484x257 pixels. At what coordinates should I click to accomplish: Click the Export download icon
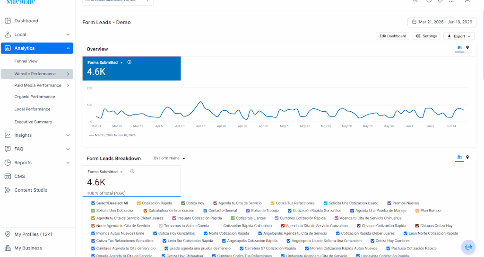click(x=449, y=36)
